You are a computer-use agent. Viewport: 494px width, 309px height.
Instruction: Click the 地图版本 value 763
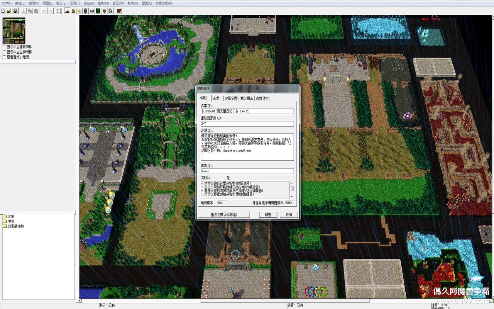221,203
